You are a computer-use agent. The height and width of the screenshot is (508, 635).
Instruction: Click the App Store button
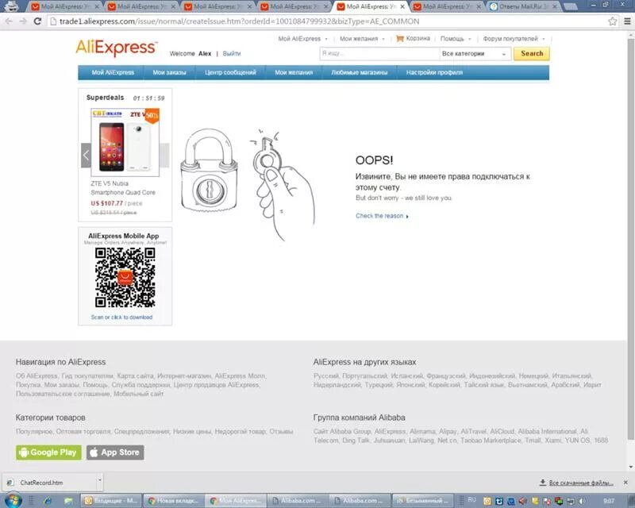click(x=115, y=452)
